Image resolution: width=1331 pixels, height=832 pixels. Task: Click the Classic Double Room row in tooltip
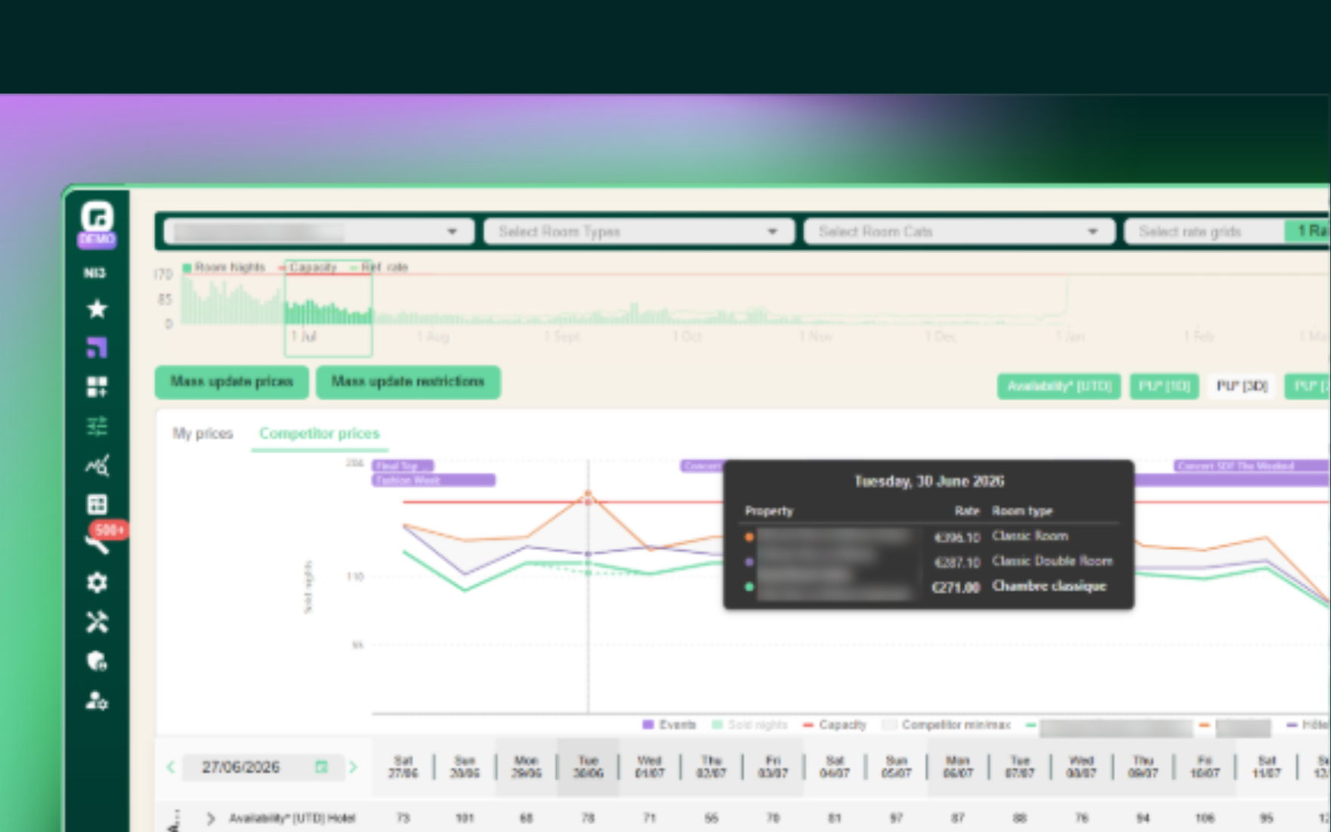coord(928,561)
